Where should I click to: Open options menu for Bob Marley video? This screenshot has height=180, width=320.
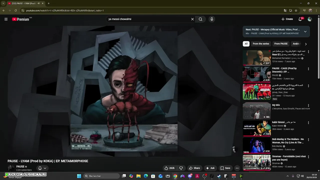[x=308, y=140]
